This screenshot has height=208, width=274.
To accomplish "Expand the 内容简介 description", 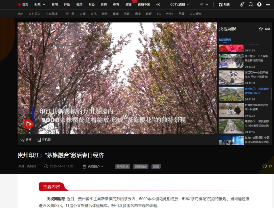I will [x=93, y=167].
